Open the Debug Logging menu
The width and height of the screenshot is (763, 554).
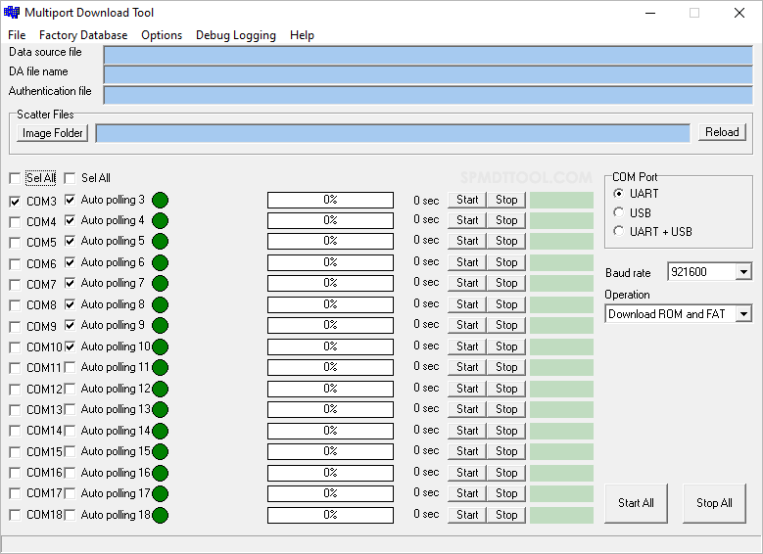click(x=235, y=35)
